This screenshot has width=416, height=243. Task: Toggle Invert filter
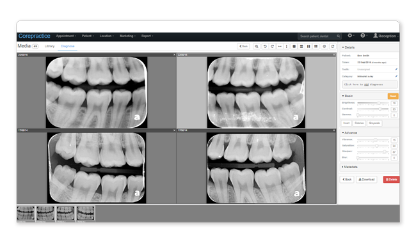coord(346,123)
